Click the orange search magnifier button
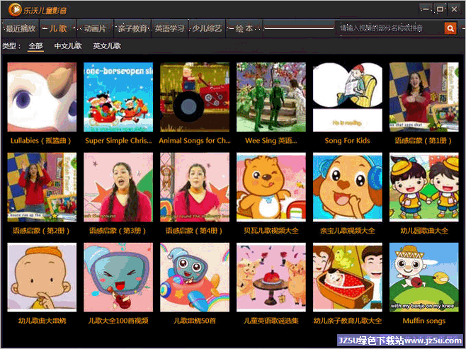Image resolution: width=466 pixels, height=349 pixels. 450,28
